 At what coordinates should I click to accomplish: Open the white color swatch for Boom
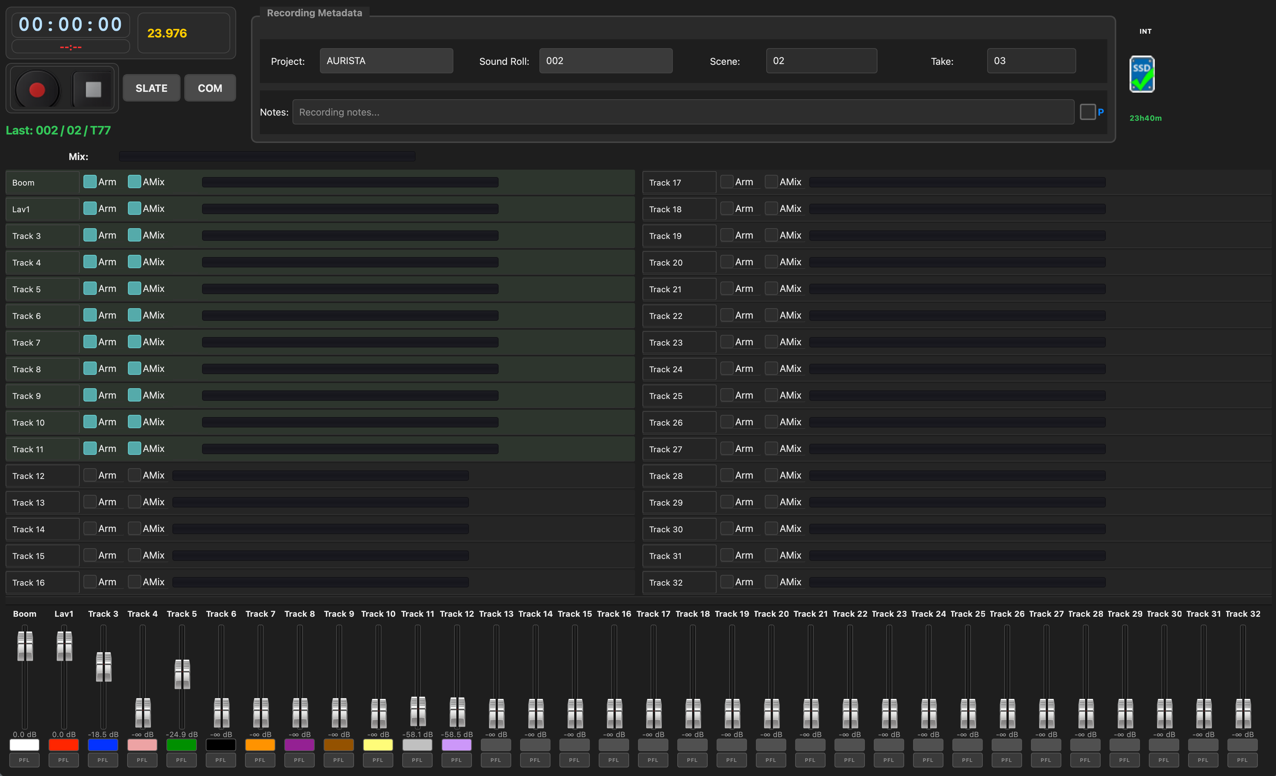(24, 745)
